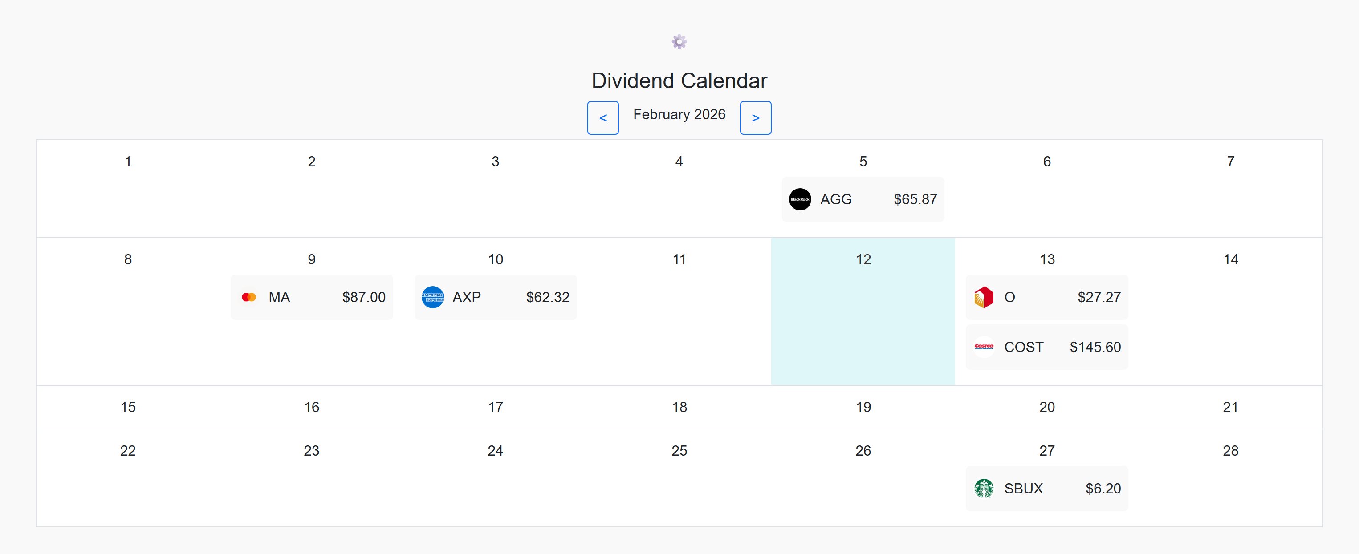The image size is (1359, 554).
Task: Go to the previous month
Action: (x=602, y=118)
